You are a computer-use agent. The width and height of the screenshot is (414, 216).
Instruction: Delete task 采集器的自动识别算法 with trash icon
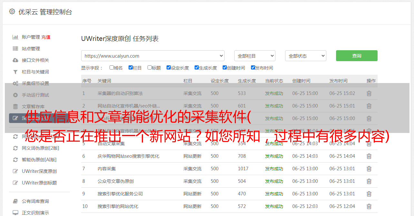click(x=369, y=93)
